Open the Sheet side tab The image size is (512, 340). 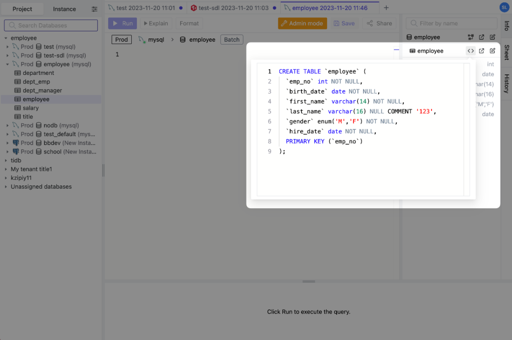click(506, 52)
